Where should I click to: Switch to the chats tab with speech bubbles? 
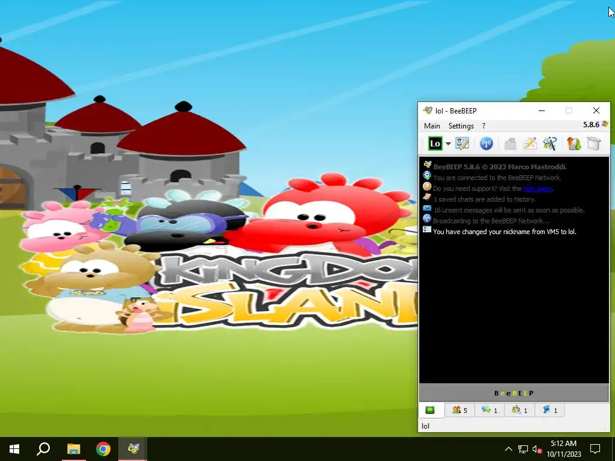click(x=489, y=410)
